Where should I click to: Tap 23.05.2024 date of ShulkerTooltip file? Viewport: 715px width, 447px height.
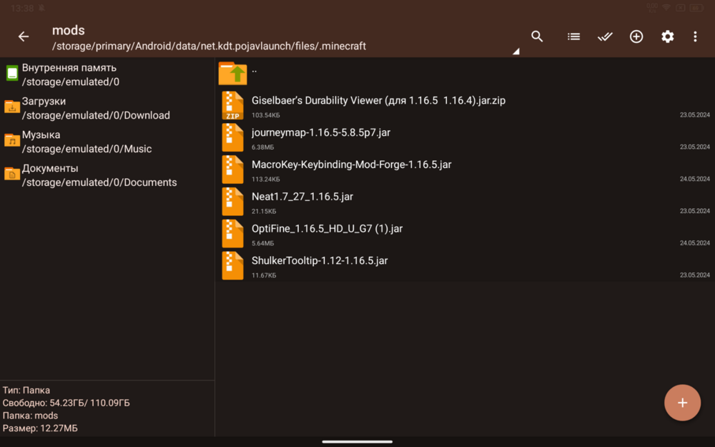tap(694, 275)
